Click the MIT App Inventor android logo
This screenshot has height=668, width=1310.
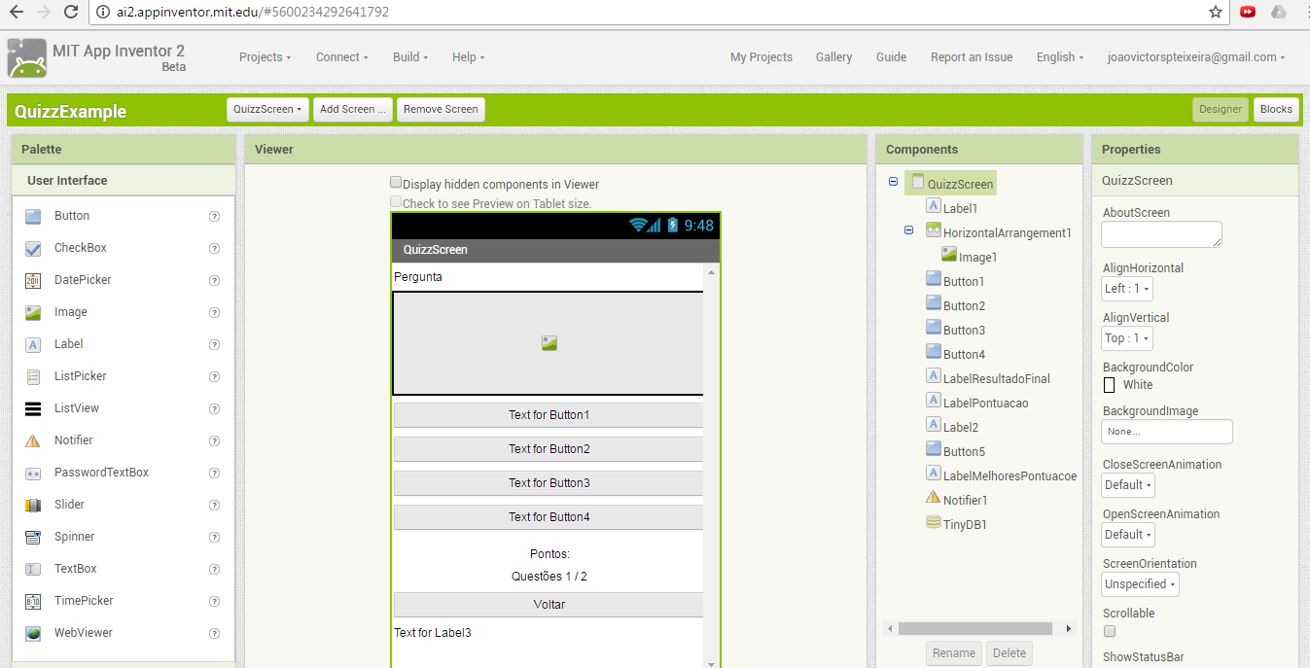(27, 57)
